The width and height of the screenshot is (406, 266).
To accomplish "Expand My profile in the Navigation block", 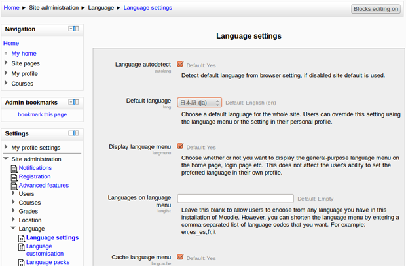I will [6, 73].
